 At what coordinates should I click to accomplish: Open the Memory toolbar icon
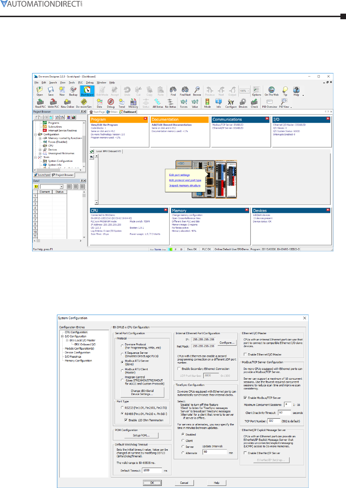pyautogui.click(x=133, y=103)
